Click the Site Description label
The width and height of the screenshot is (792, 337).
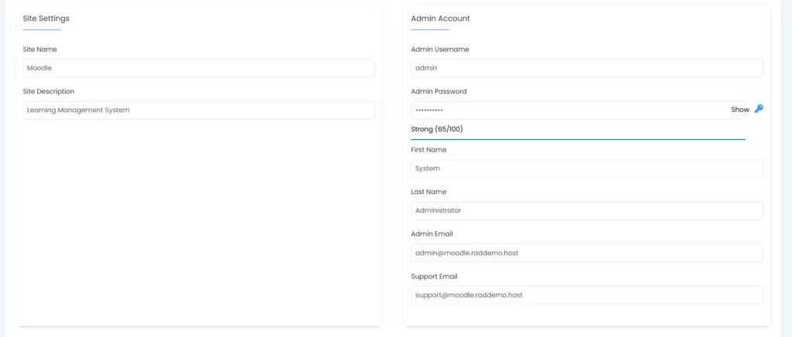[x=49, y=91]
